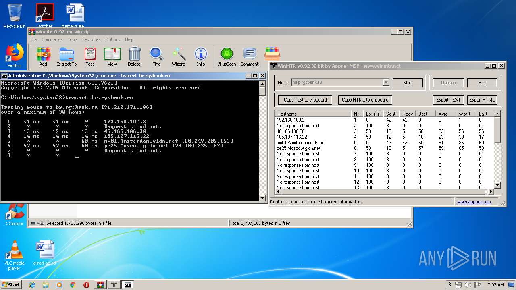Click Windows Media Player taskbar icon
Screen dimensions: 516x290
pyautogui.click(x=59, y=285)
